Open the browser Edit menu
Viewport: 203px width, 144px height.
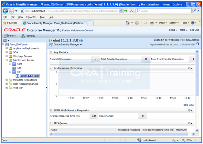click(12, 17)
